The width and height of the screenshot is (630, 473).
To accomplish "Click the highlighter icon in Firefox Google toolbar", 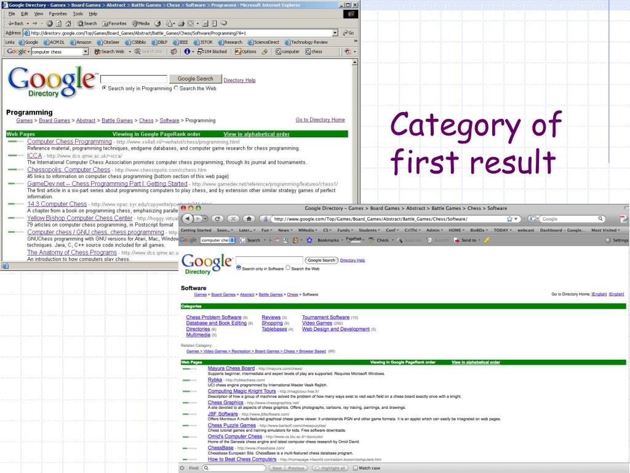I will 487,240.
